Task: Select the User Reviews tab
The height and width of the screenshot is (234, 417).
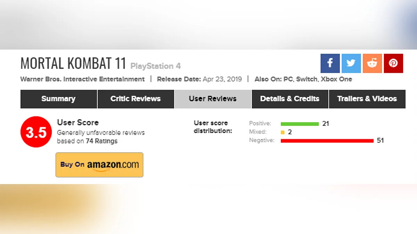Action: (x=213, y=99)
